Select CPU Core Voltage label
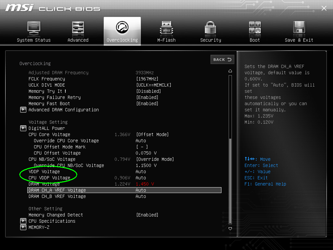Screen dimensions: 333x250 (x=49, y=134)
